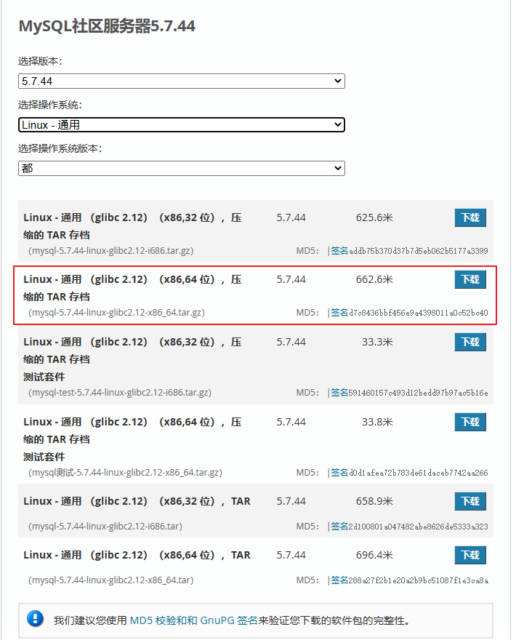Image resolution: width=524 pixels, height=640 pixels.
Task: Open 签名 link for mysql-test i686 tar.gz
Action: [339, 393]
